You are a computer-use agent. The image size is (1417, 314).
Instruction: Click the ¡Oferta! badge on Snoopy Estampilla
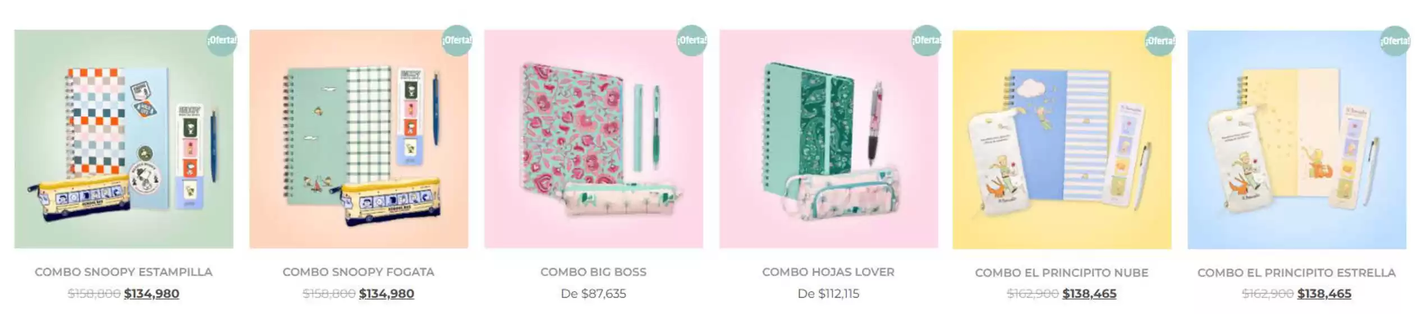(222, 41)
